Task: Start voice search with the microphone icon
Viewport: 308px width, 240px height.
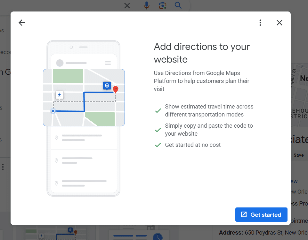Action: point(147,5)
